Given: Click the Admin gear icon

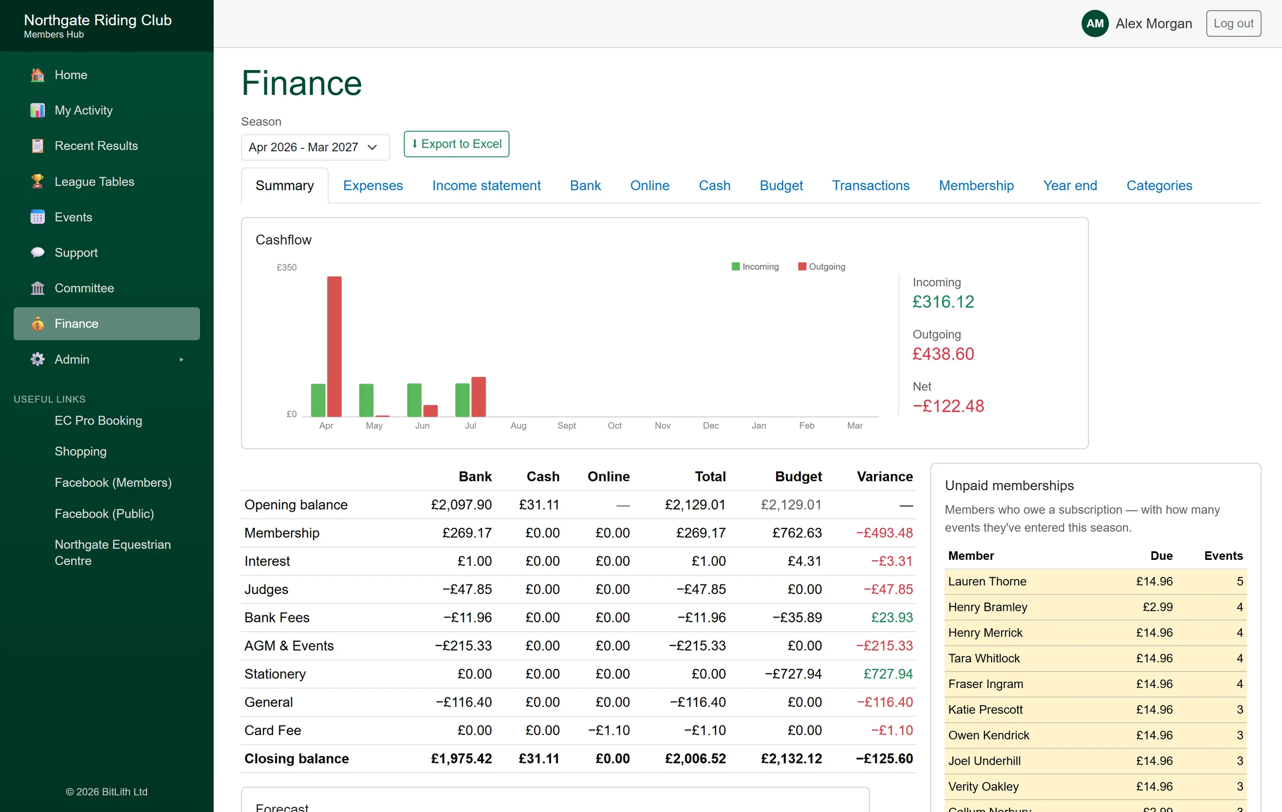Looking at the screenshot, I should [x=37, y=360].
